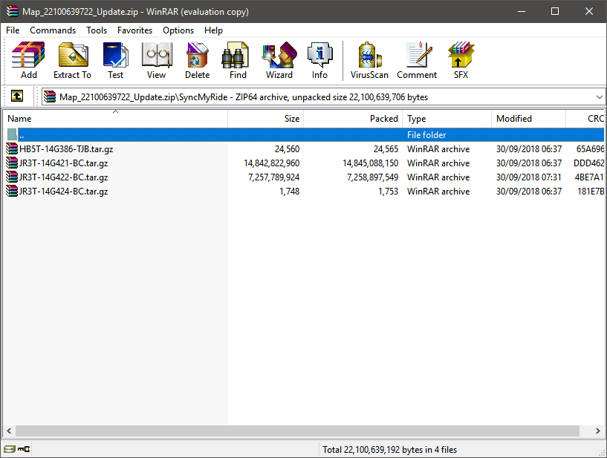Open the Extract To tool
Viewport: 607px width, 458px height.
point(72,60)
